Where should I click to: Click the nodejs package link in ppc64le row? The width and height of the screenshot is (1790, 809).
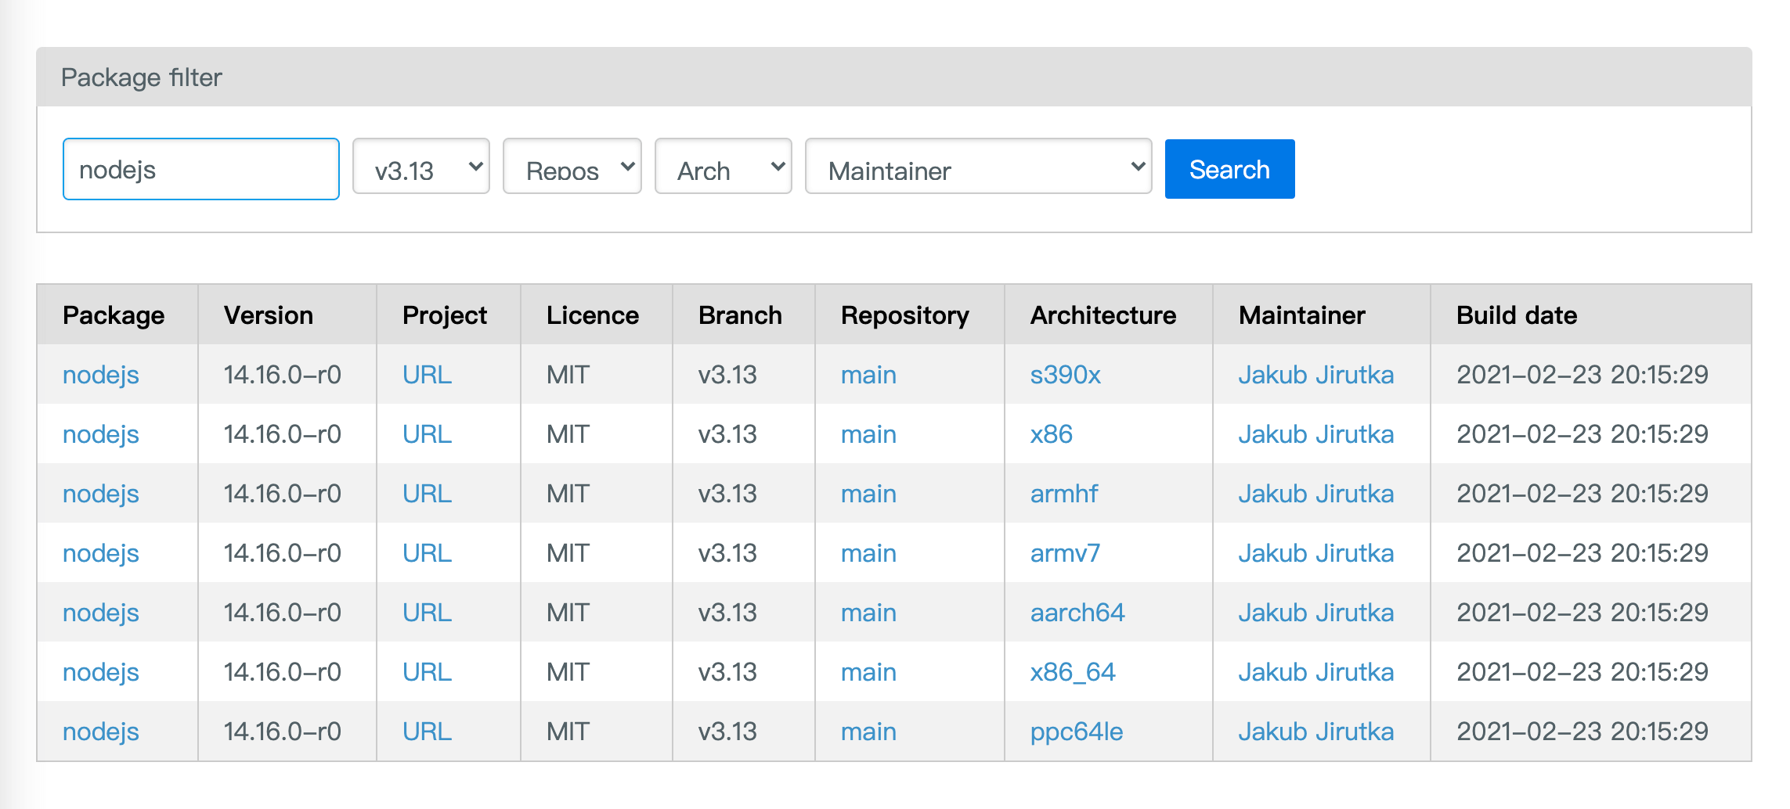[101, 732]
